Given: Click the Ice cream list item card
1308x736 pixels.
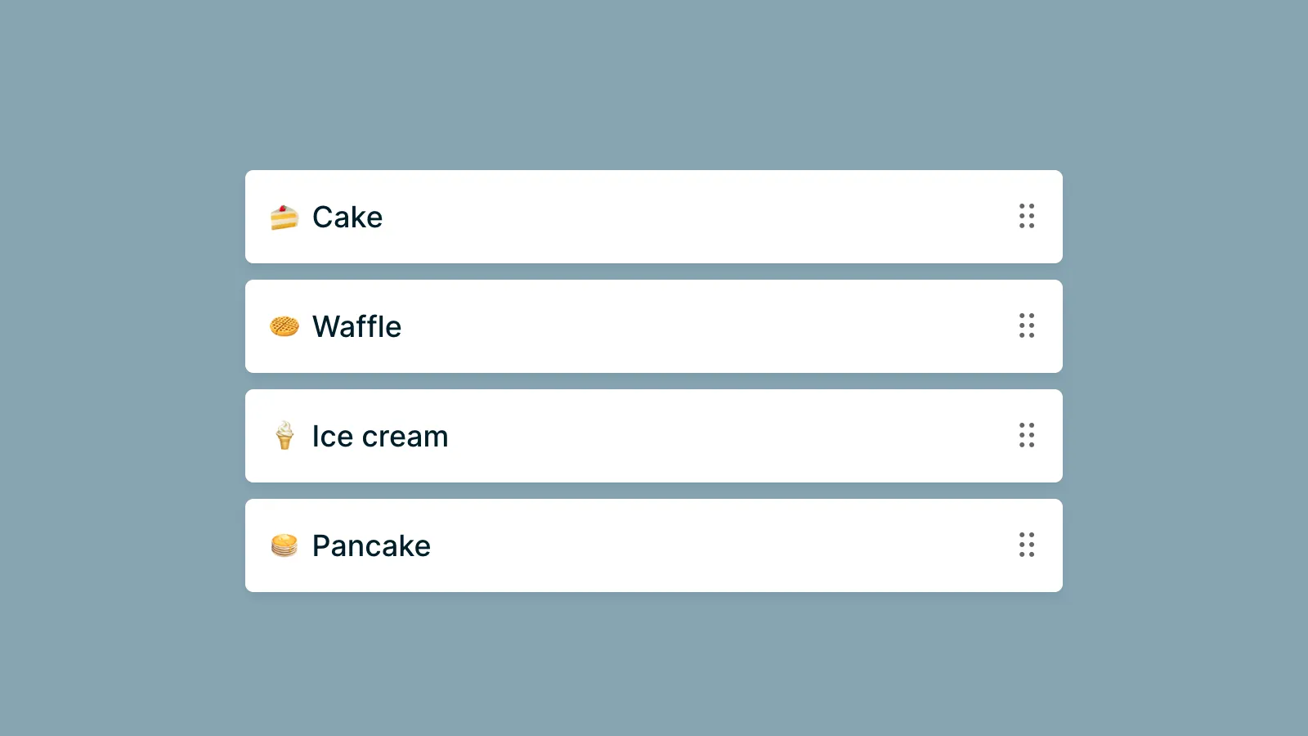Looking at the screenshot, I should coord(654,436).
